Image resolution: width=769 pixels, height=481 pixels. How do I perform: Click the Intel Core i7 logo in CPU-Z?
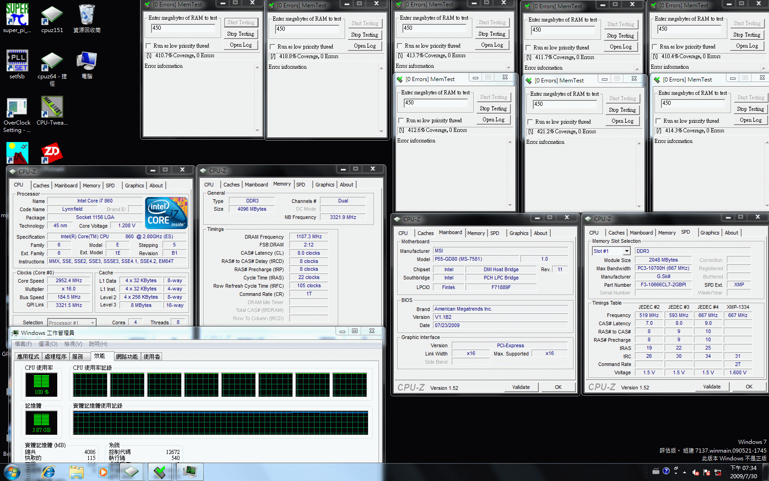tap(166, 213)
